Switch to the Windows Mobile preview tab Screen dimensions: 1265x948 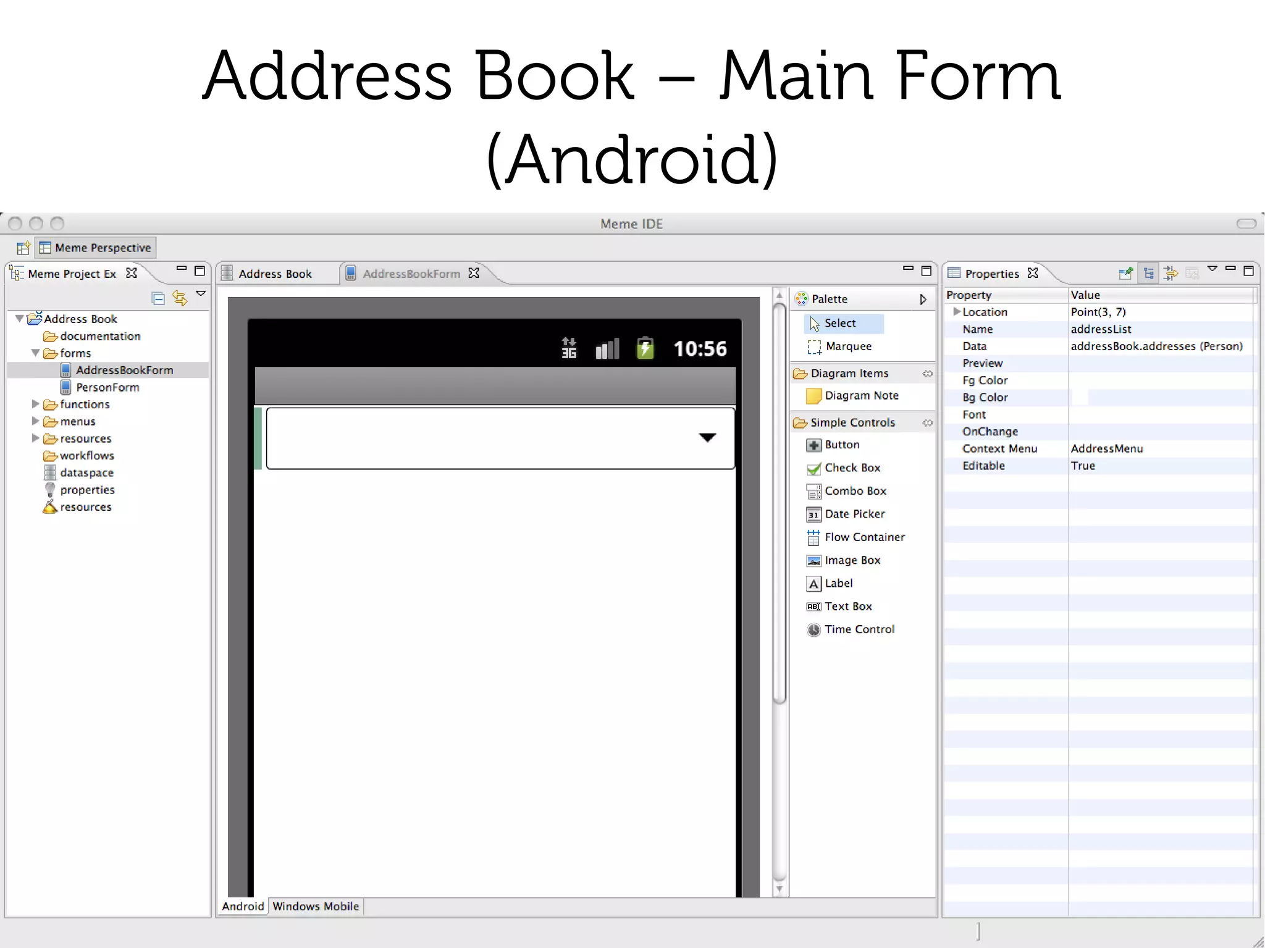coord(316,906)
